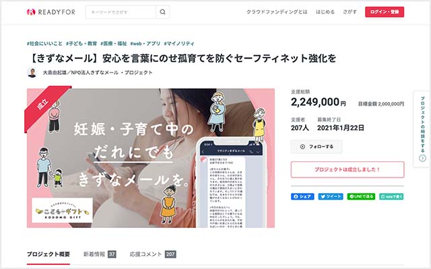Click the magnifier search icon button
This screenshot has height=269, width=431.
pos(163,12)
